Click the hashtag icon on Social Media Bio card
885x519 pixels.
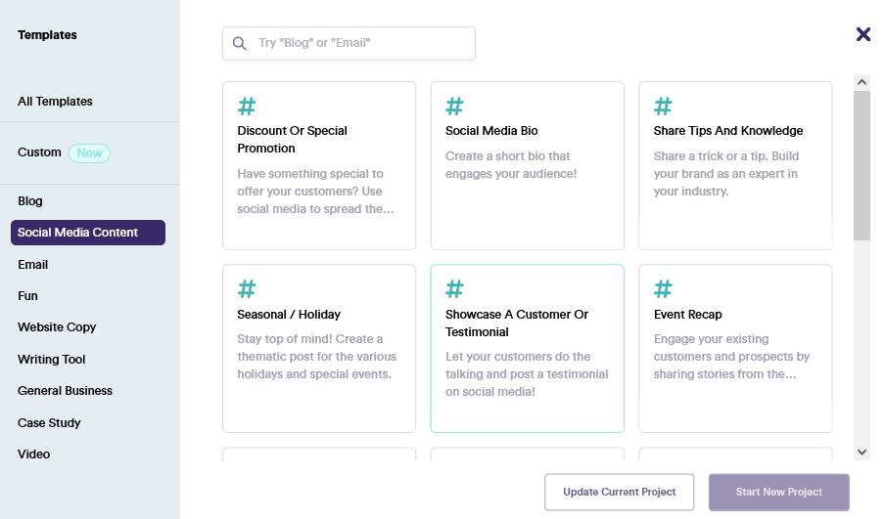tap(454, 106)
